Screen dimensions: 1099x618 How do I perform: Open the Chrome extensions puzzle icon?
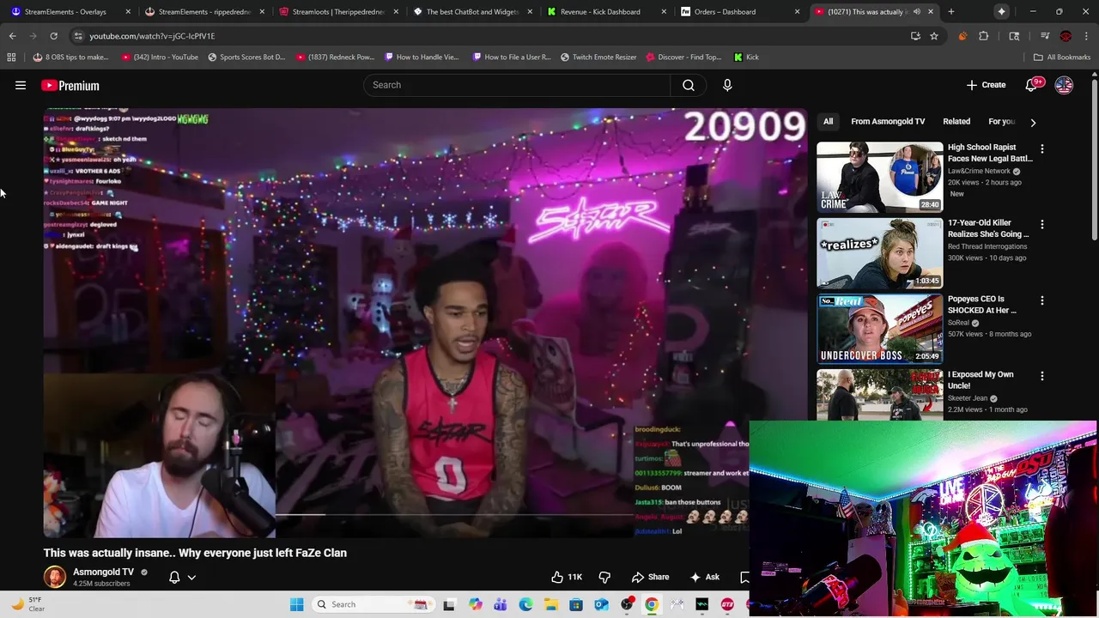tap(984, 36)
